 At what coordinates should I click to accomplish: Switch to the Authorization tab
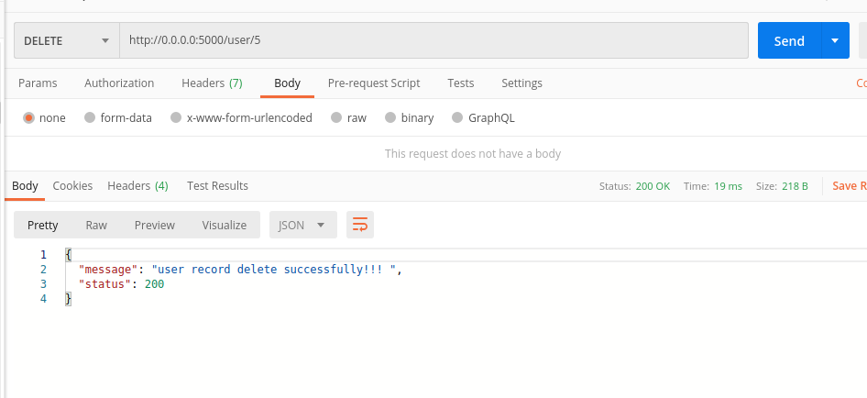click(119, 83)
